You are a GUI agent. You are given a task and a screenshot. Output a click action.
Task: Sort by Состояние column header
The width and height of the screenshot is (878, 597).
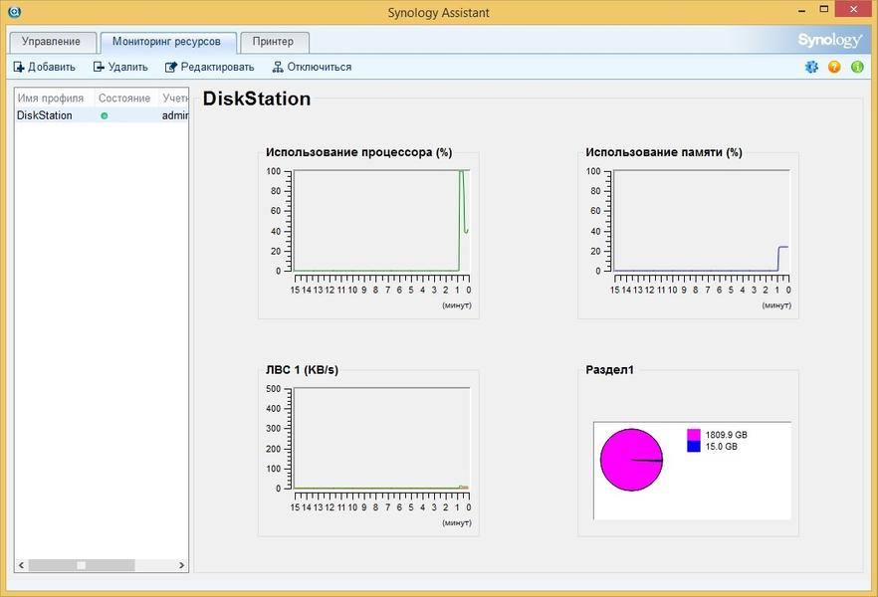[124, 99]
